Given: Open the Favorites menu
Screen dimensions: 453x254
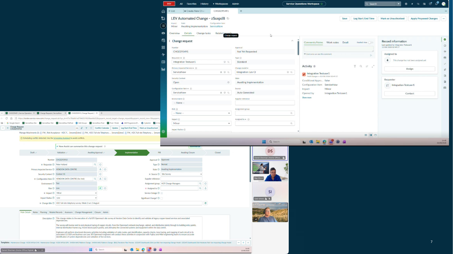Looking at the screenshot, I should 191,4.
